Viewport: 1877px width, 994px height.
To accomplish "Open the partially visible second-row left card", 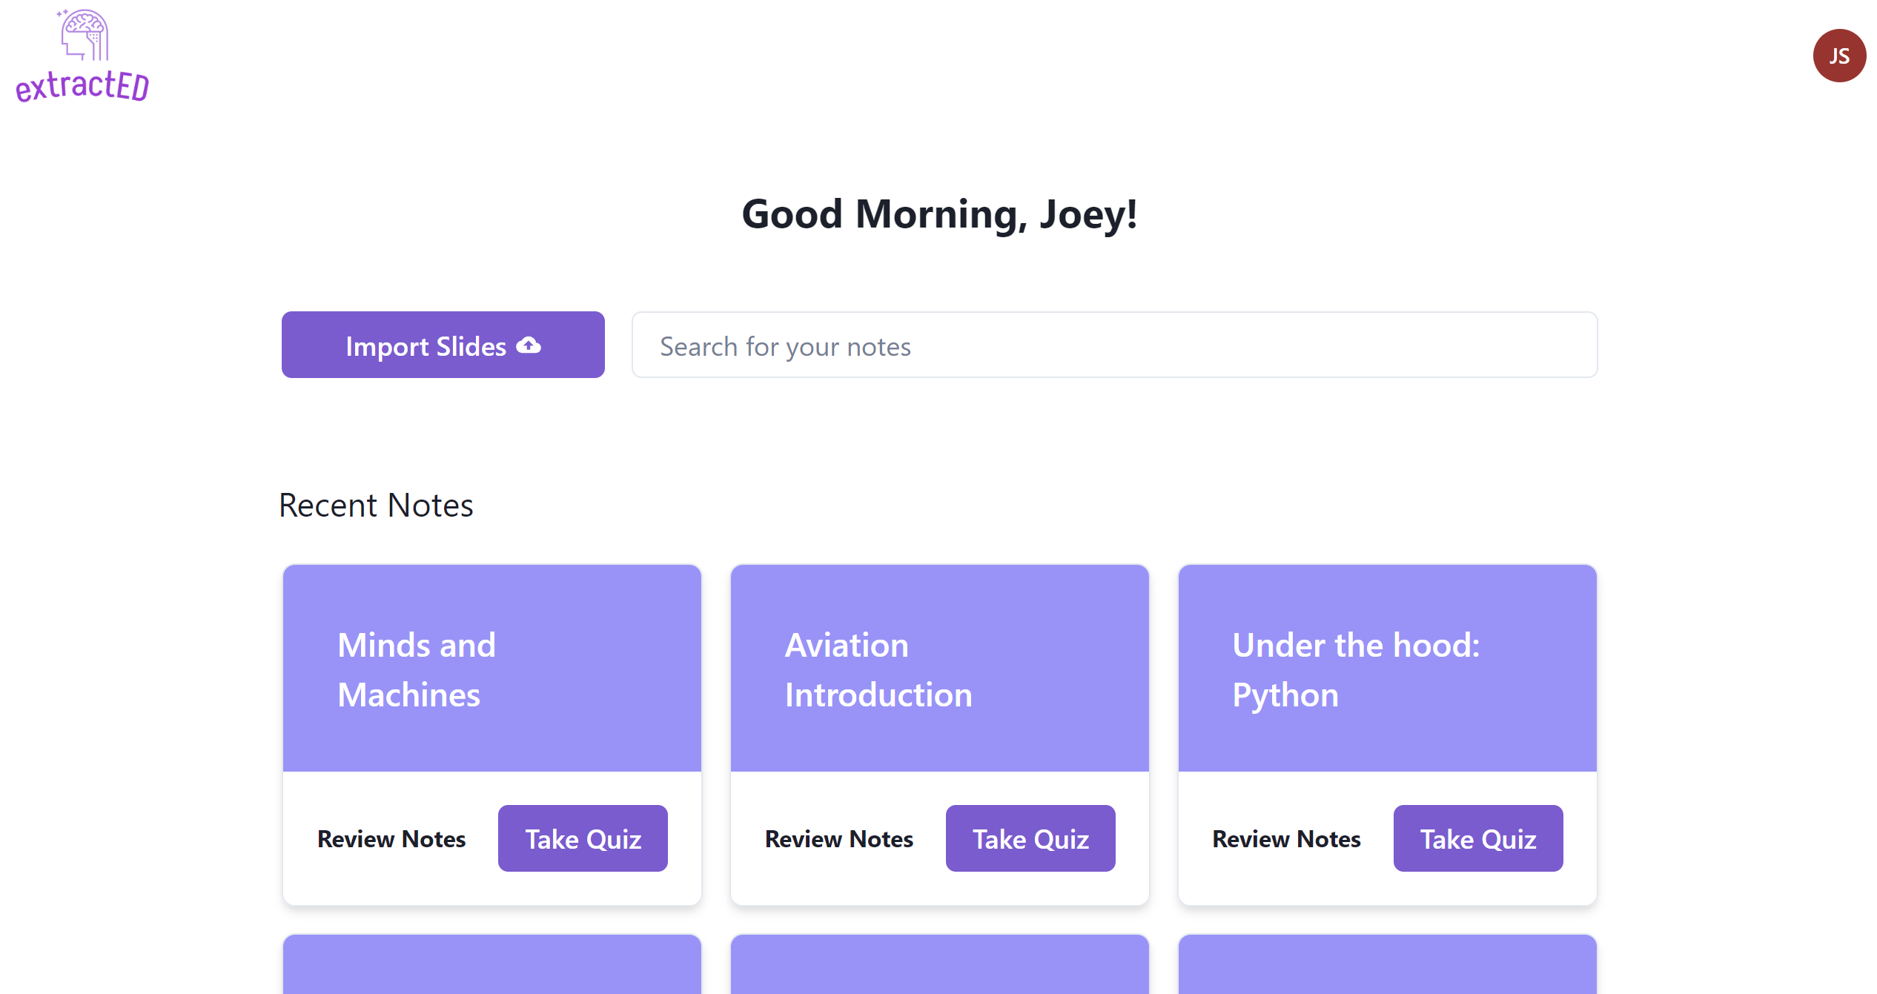I will pos(492,964).
